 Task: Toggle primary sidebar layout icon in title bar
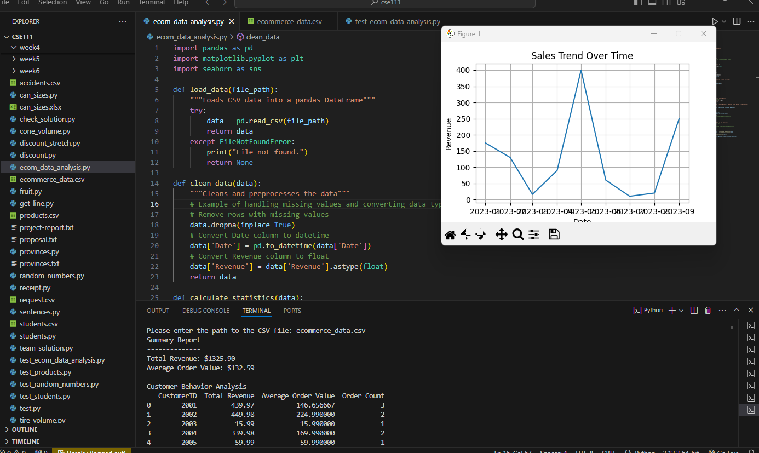pos(637,3)
